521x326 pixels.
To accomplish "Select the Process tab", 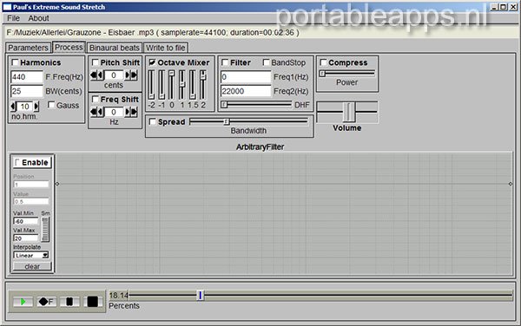I will click(69, 47).
